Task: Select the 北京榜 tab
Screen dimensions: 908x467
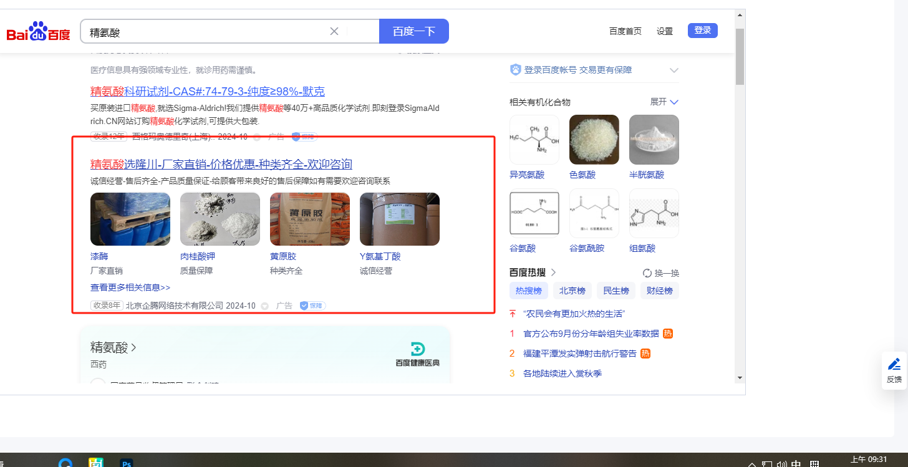Action: click(572, 291)
